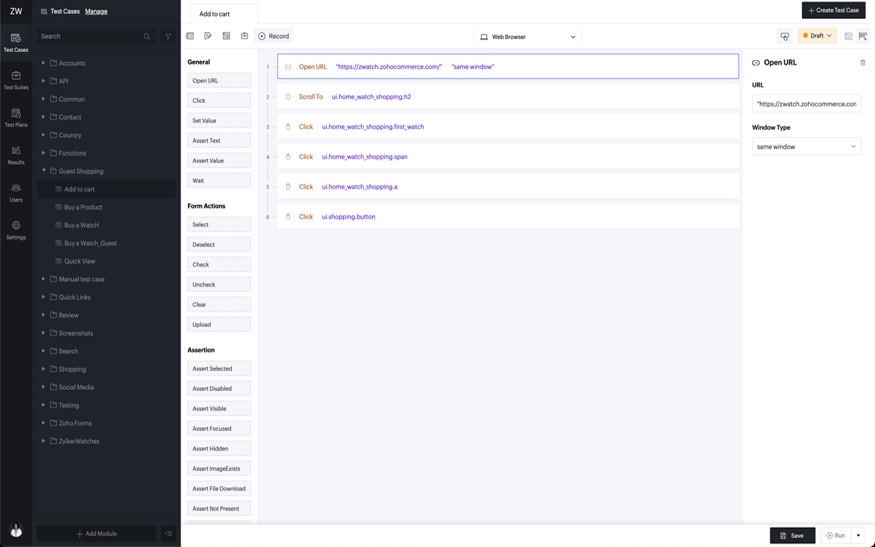Save the current test case
Screen dimensions: 875x547
coord(792,535)
